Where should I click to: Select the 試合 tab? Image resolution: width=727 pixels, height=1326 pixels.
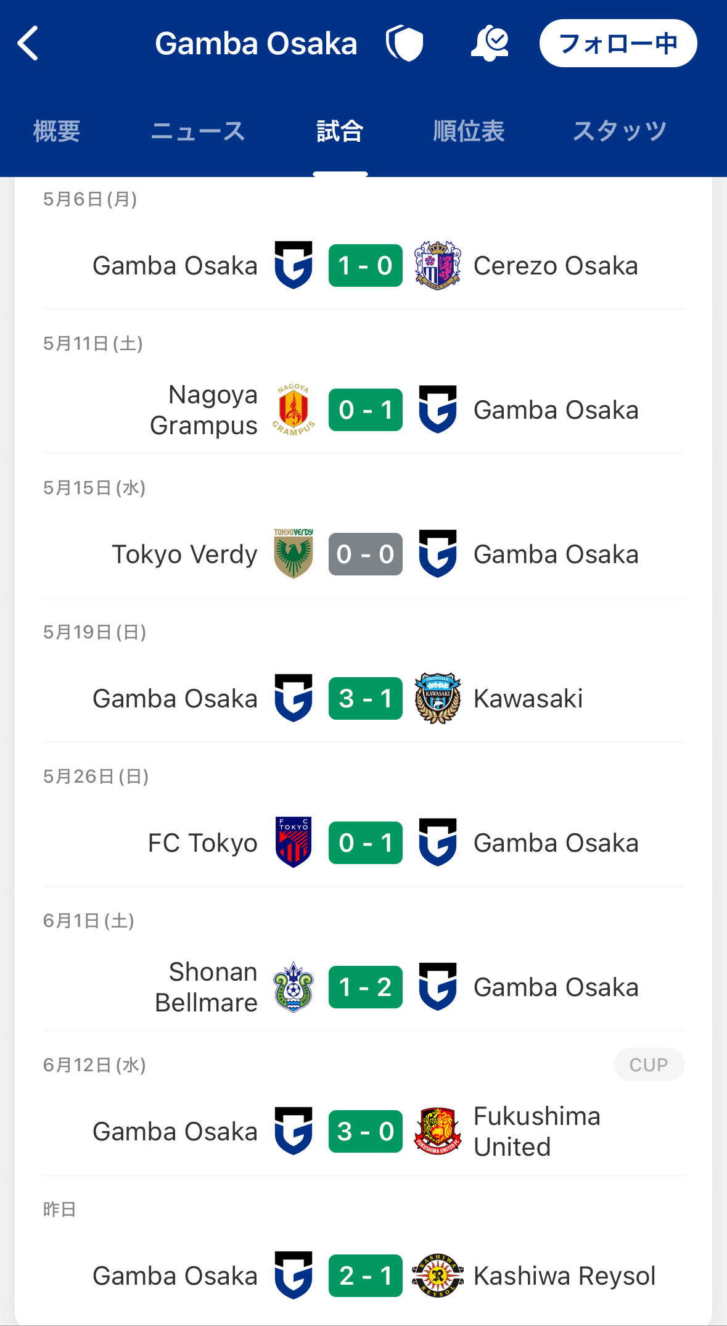tap(340, 131)
